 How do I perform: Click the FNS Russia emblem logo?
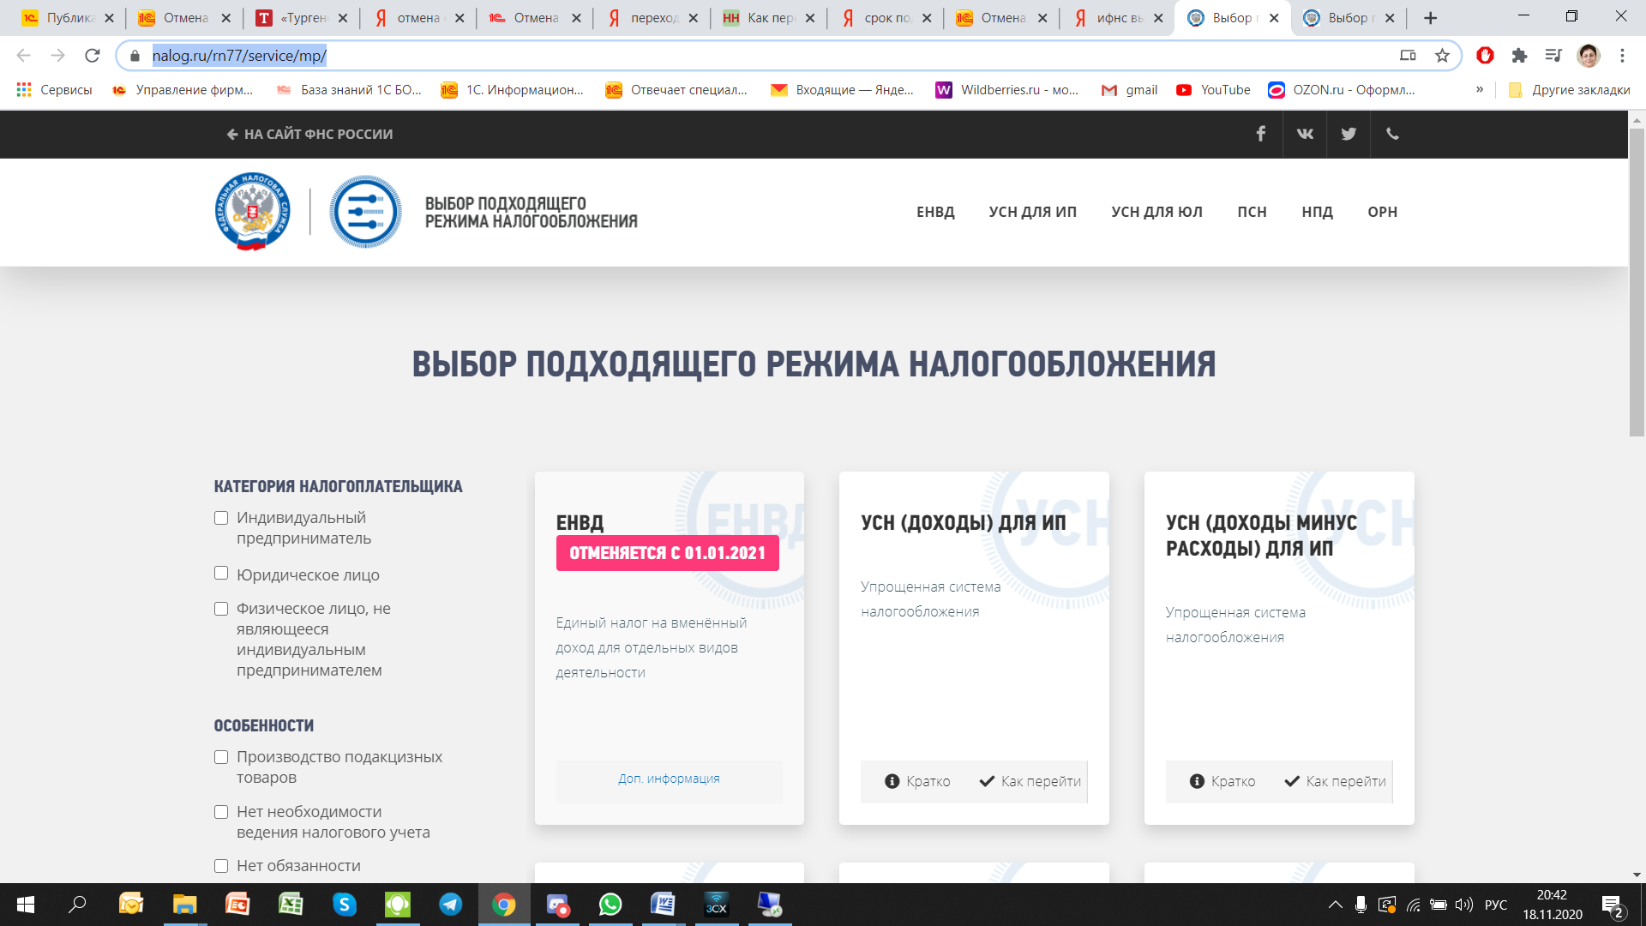(x=252, y=212)
